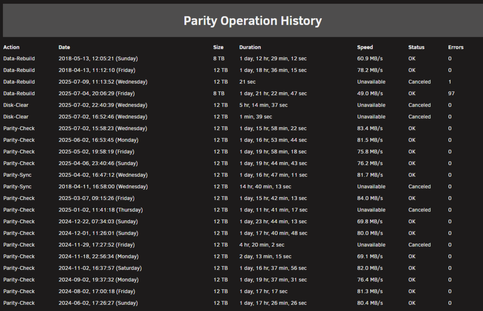Click date 2024-11-29, 17:27:52 (Friday)
This screenshot has width=483, height=311.
pos(97,245)
